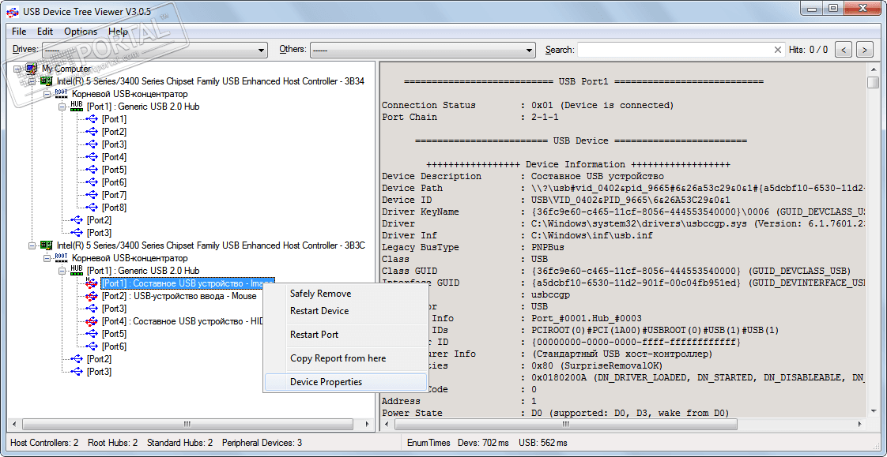Click HUB icon of Generic USB 2.0 Hub under 3B34

pos(77,107)
